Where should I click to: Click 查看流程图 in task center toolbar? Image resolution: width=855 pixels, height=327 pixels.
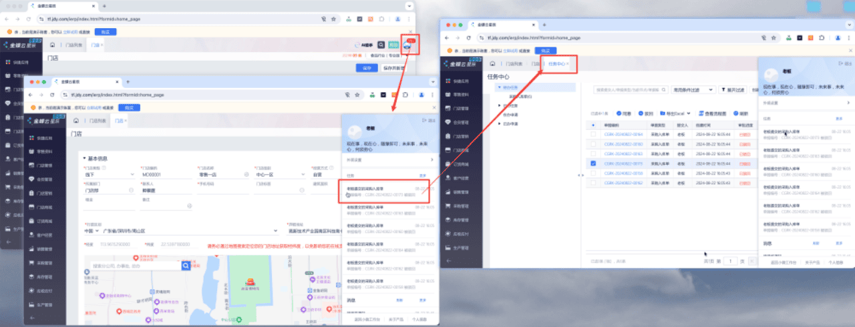713,113
